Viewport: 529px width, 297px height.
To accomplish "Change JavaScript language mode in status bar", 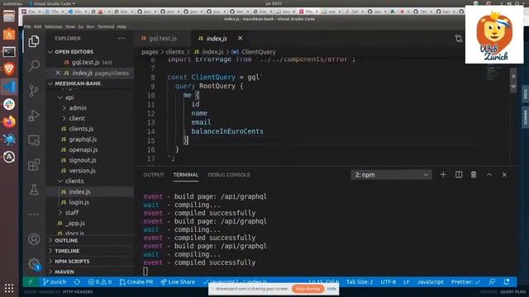I will click(x=430, y=282).
